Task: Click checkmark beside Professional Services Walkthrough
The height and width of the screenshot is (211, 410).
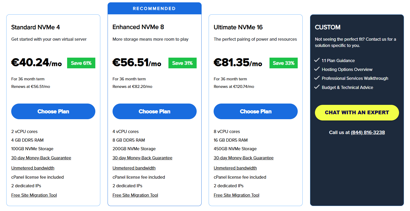Action: click(x=317, y=78)
